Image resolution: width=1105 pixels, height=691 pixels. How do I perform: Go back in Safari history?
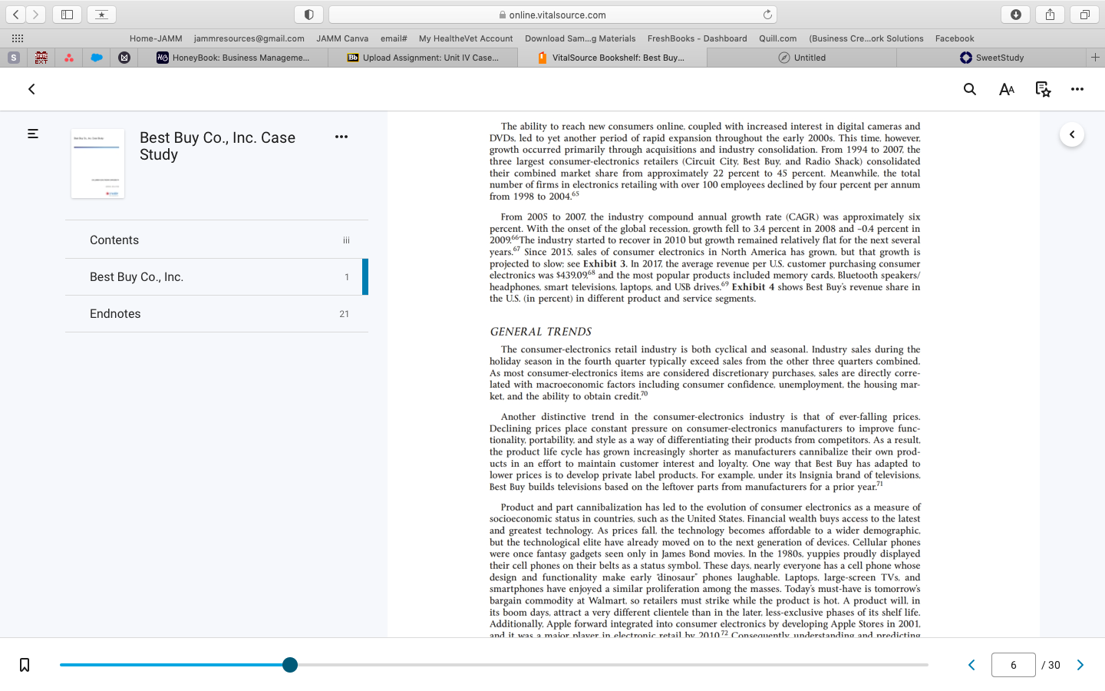pyautogui.click(x=16, y=15)
